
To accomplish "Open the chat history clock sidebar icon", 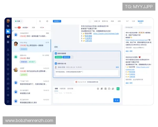I will point(8,55).
